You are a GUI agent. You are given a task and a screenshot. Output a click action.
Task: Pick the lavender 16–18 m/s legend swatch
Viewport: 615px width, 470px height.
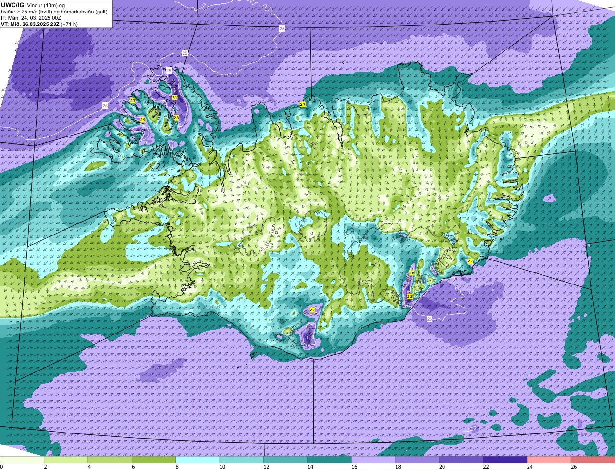click(373, 459)
